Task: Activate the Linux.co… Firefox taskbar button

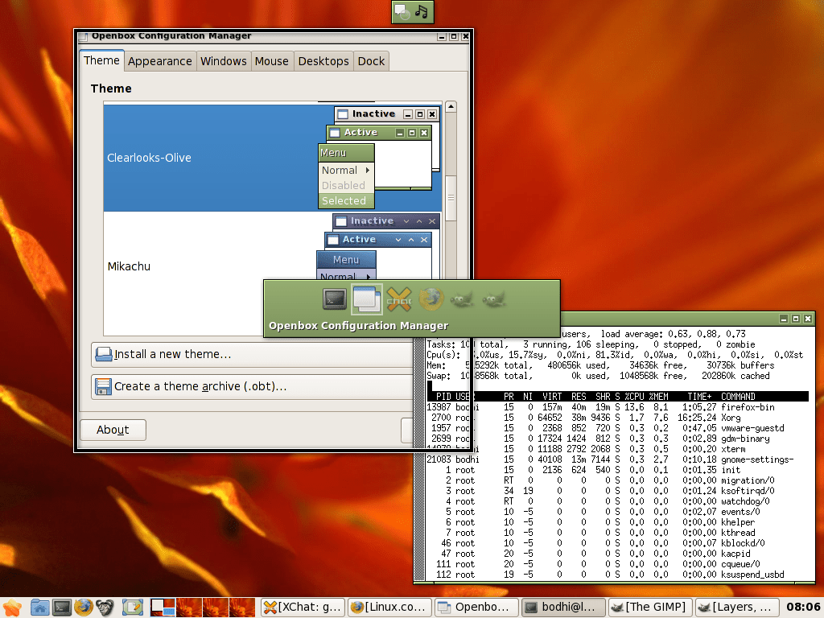Action: coord(389,608)
